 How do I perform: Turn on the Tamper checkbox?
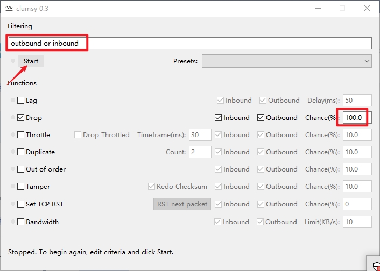[x=21, y=187]
